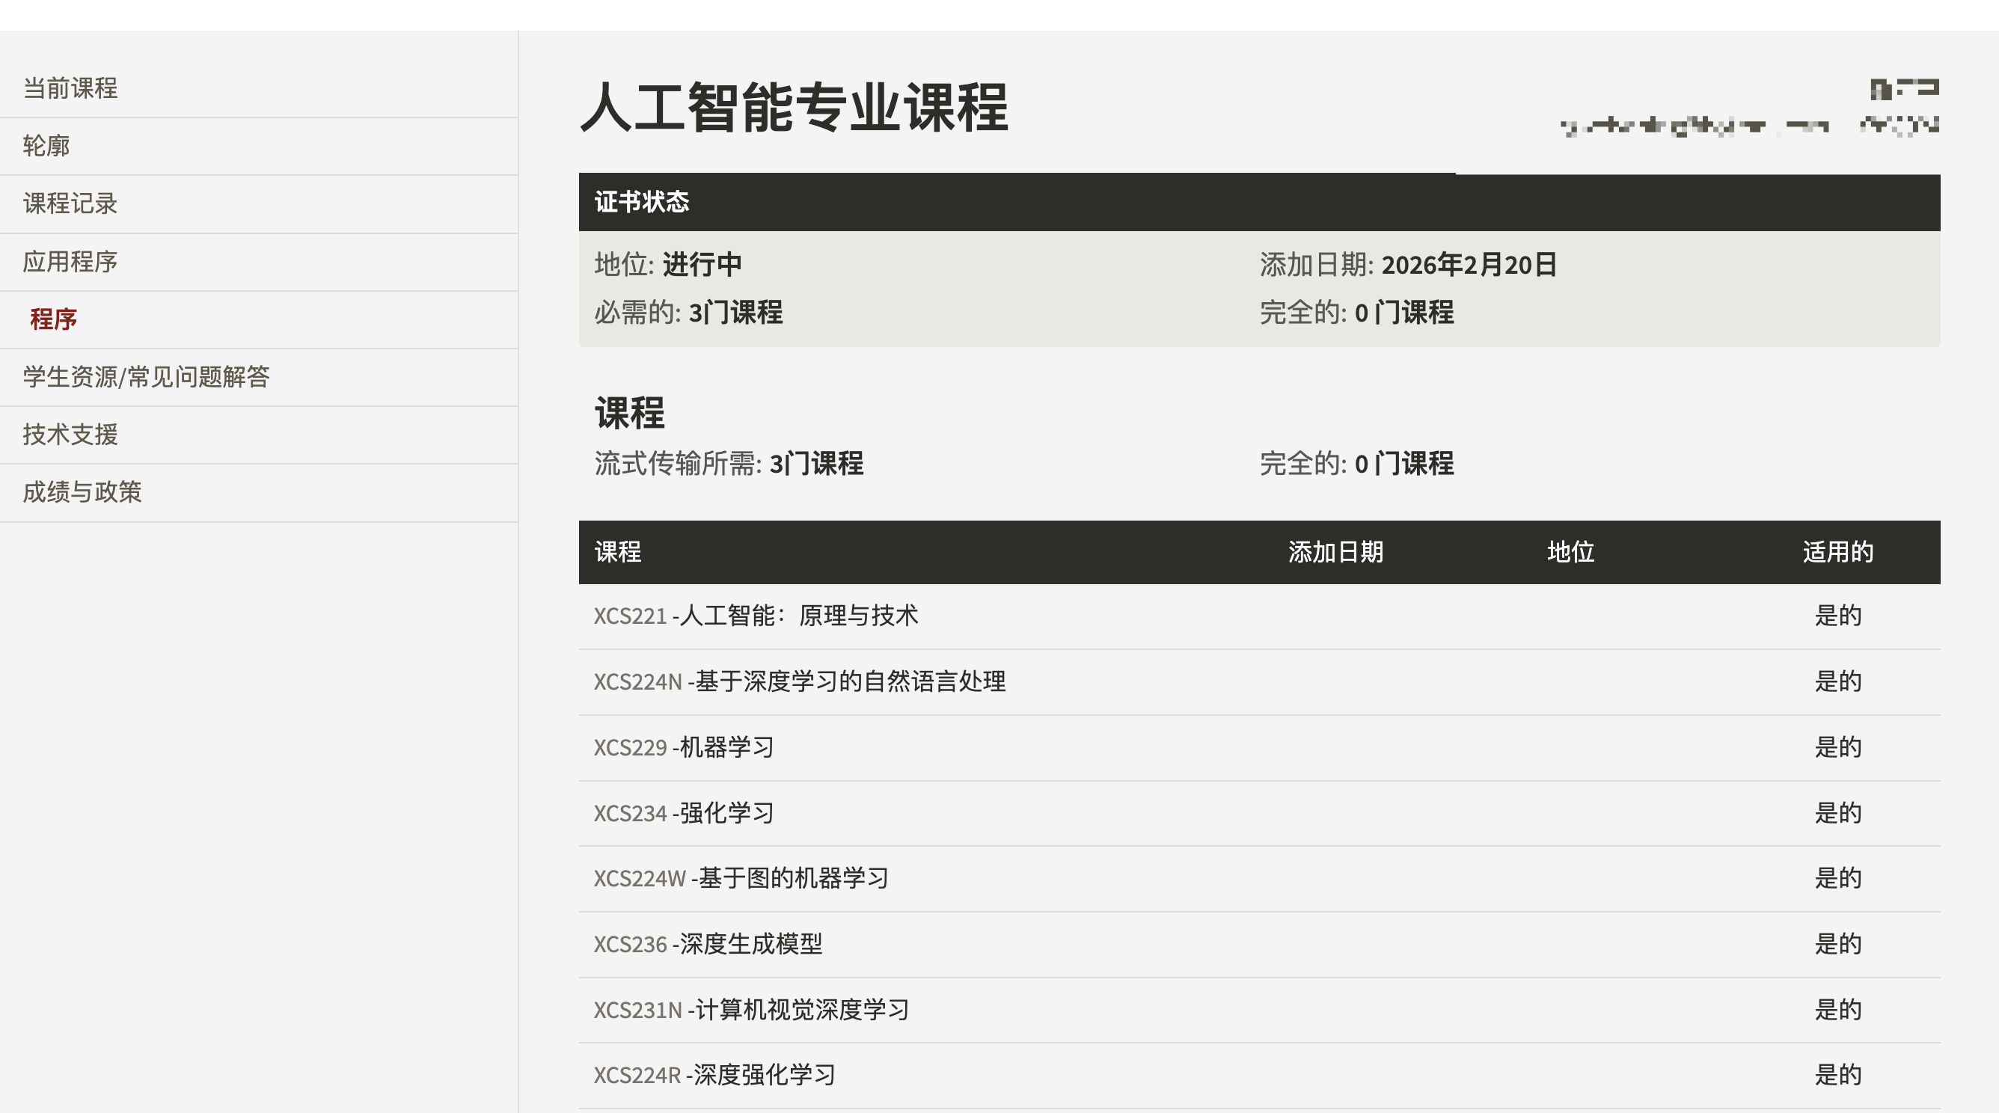This screenshot has height=1113, width=1999.
Task: Click the 地位 column header
Action: coord(1570,552)
